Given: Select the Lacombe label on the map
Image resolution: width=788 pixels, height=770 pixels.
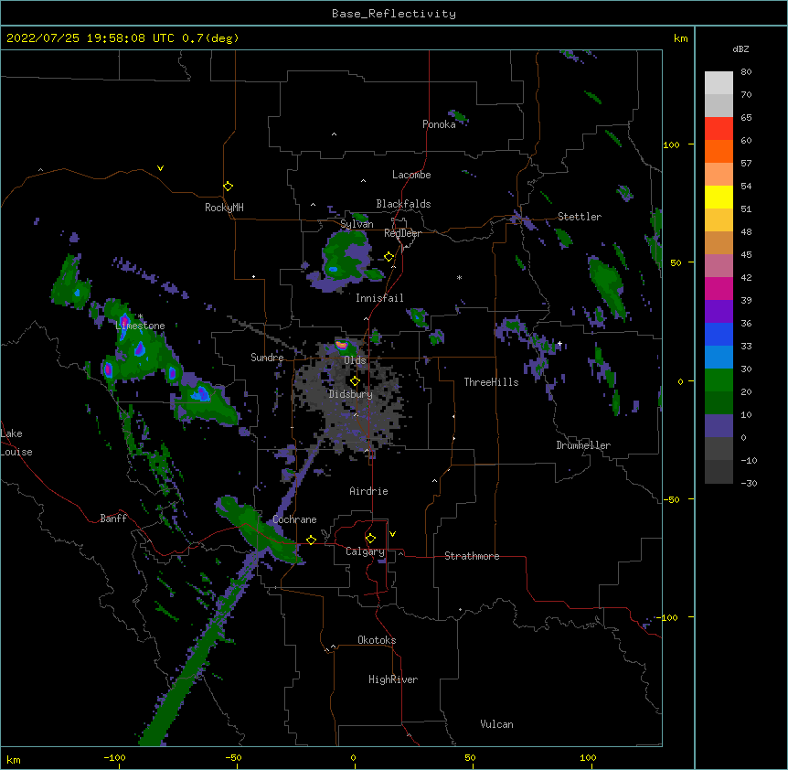Looking at the screenshot, I should [x=411, y=175].
